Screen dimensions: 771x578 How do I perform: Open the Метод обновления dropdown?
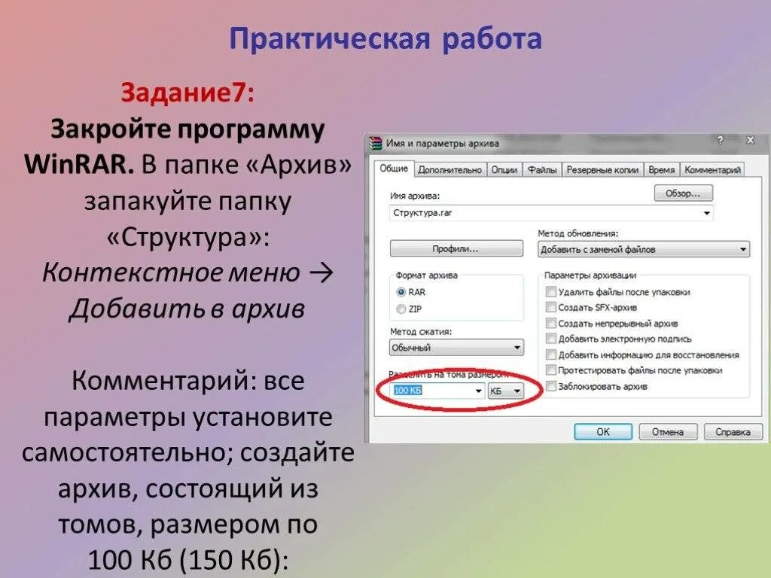pos(643,249)
